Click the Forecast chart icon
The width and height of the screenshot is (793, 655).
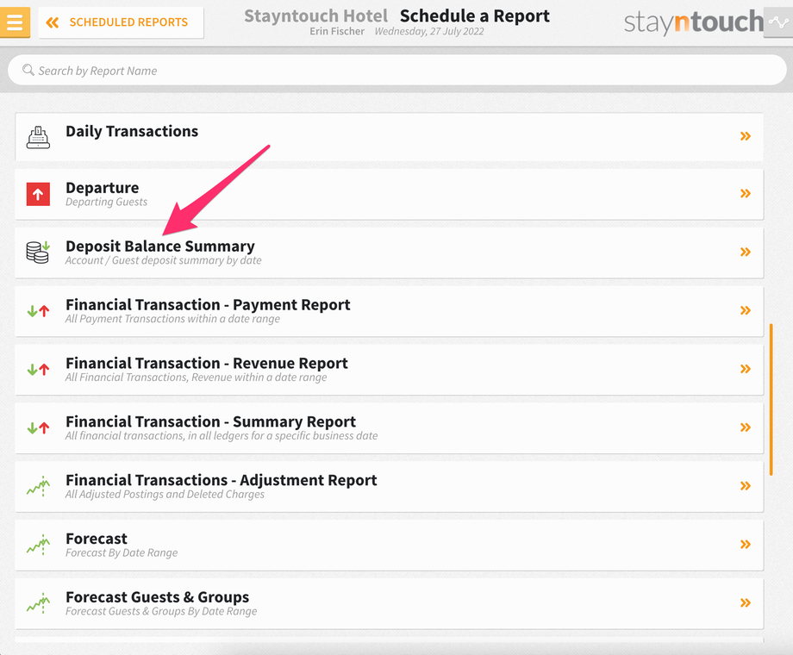click(38, 545)
